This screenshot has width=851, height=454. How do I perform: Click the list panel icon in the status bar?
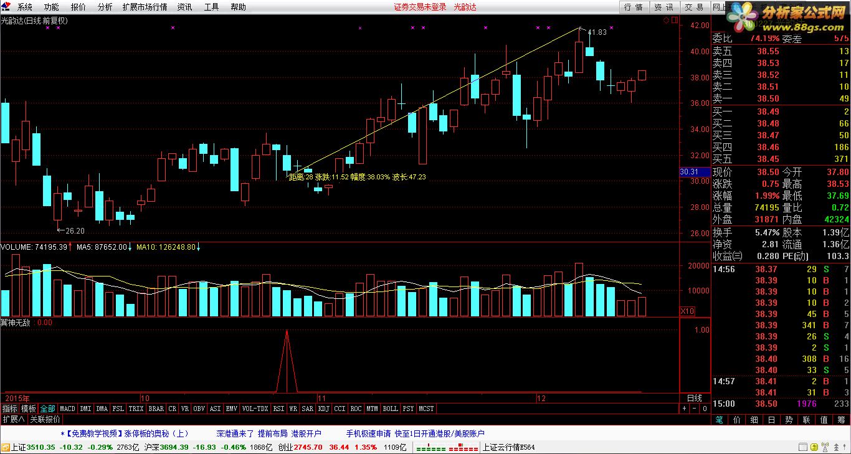coord(802,447)
